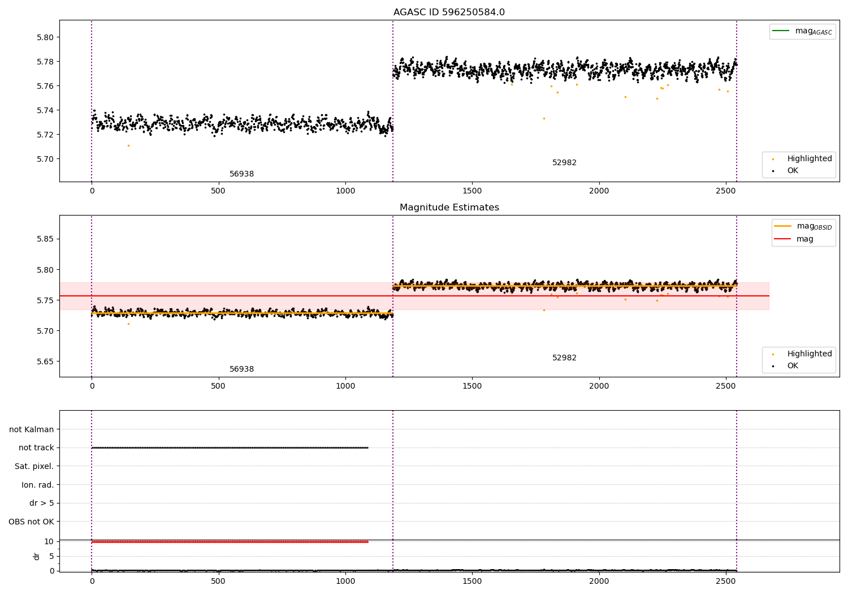The width and height of the screenshot is (848, 594).
Task: Click the 5.72 y-axis tick label
Action: pyautogui.click(x=45, y=135)
